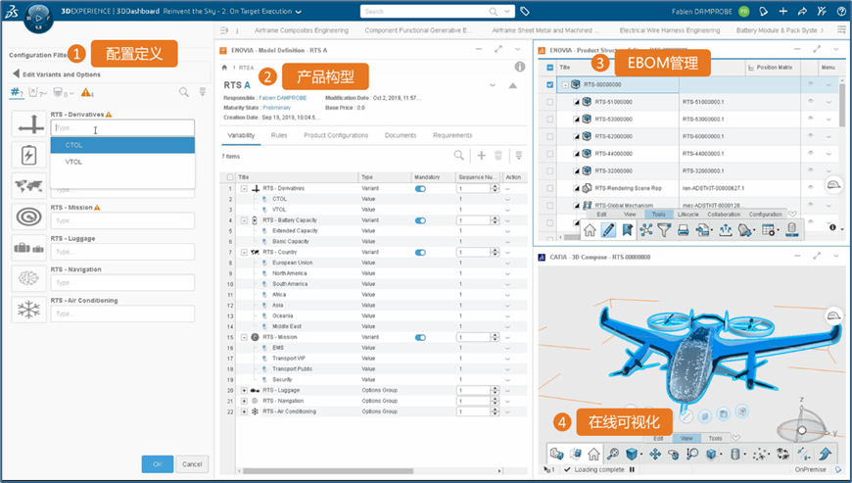Click the tag icon beside search
This screenshot has width=852, height=483.
524,11
